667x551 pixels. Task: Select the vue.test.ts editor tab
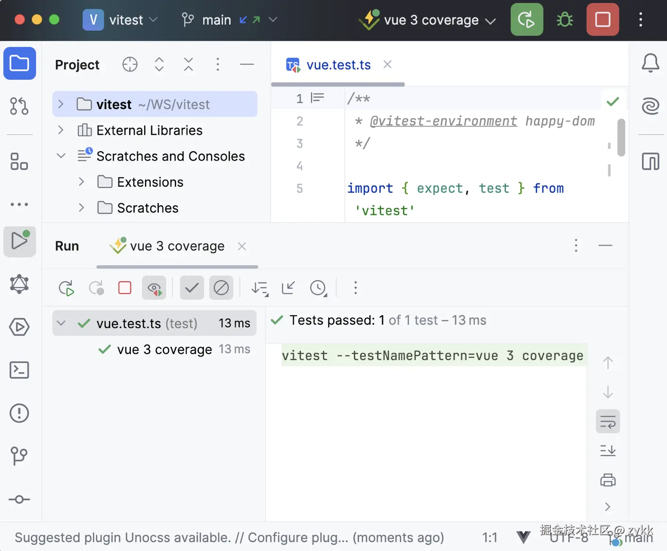click(x=338, y=65)
